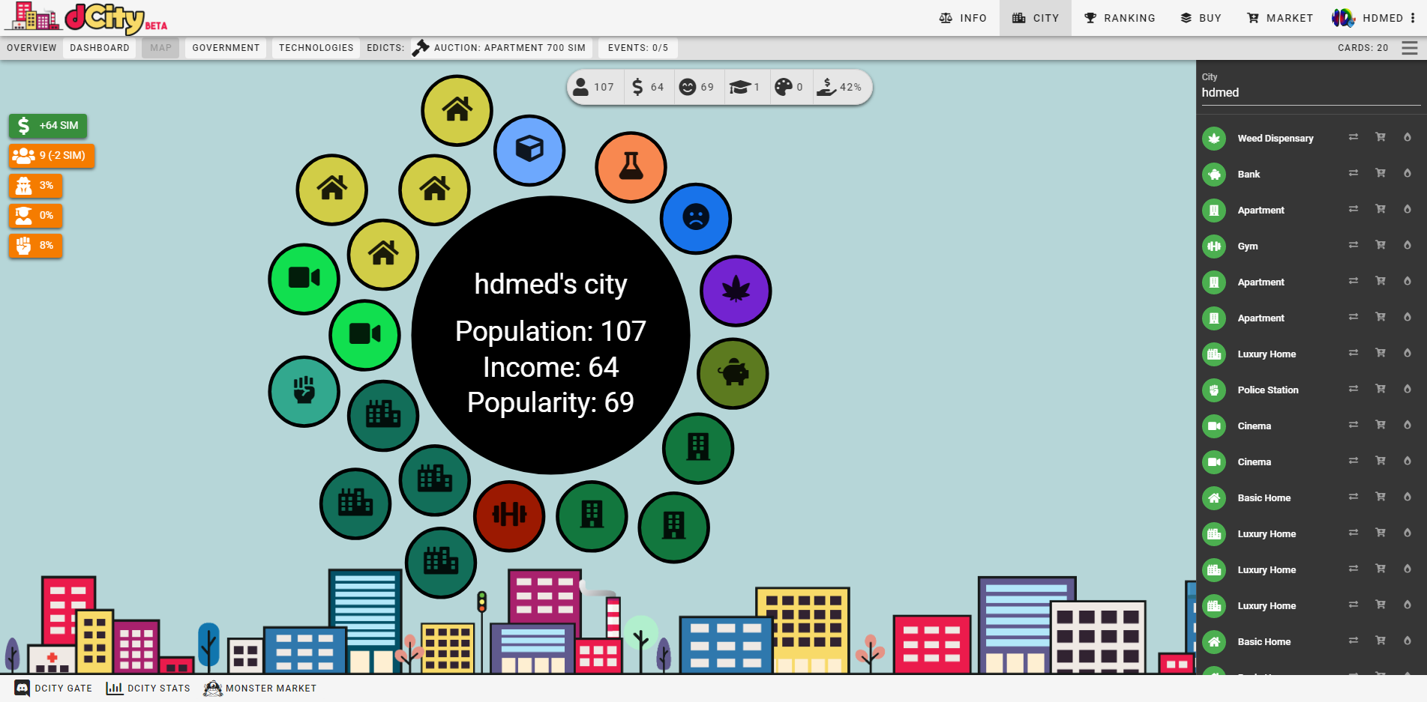This screenshot has width=1427, height=702.
Task: Click transfer arrows icon for Gym
Action: (1354, 245)
